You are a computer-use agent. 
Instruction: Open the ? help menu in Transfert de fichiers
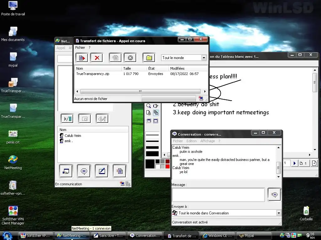coord(89,47)
